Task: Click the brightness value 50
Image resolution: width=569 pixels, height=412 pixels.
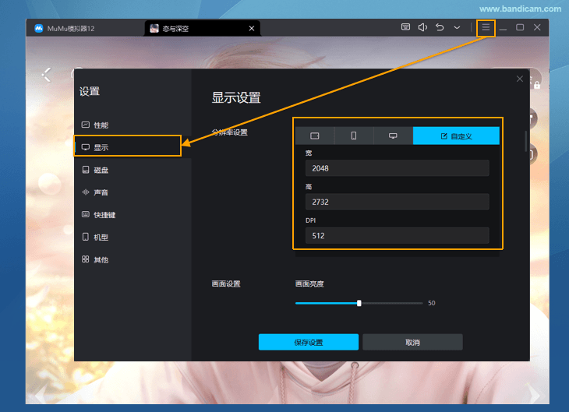Action: 432,303
